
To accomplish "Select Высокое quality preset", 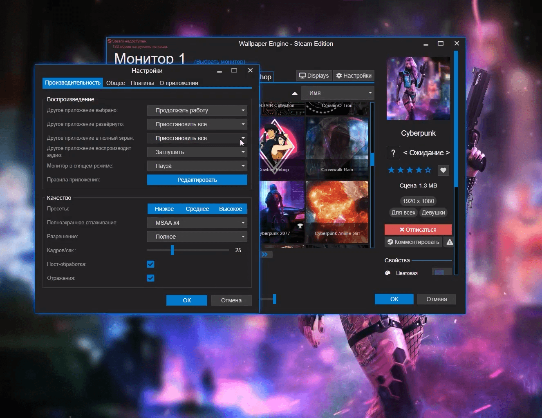I will (x=231, y=209).
